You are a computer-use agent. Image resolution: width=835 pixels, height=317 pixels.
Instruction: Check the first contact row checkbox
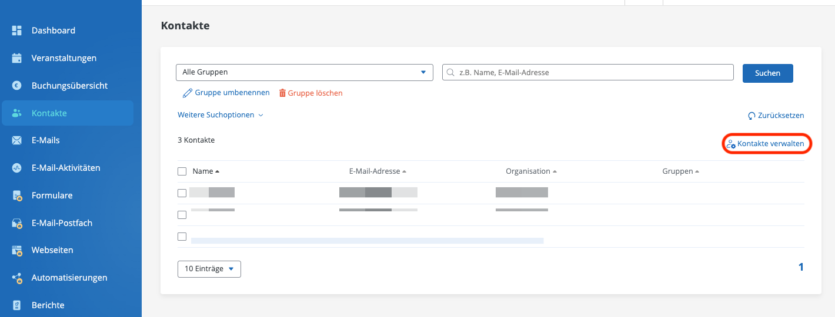pyautogui.click(x=182, y=193)
